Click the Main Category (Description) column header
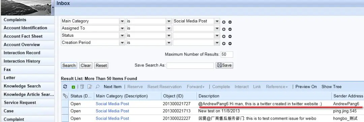The height and width of the screenshot is (122, 364). point(128,96)
